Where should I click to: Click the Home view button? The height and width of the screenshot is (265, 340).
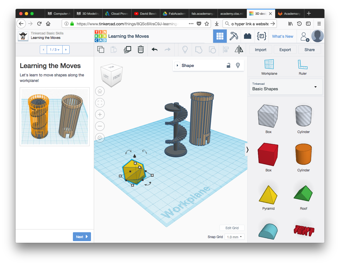pyautogui.click(x=100, y=91)
